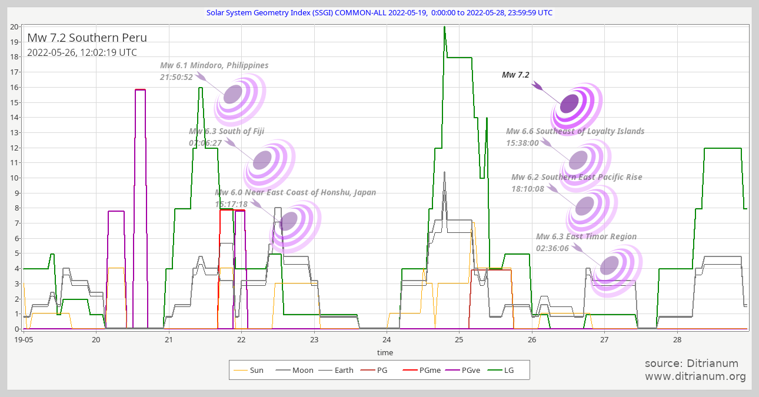
Task: Click the purple PGve peak near 16
Action: [140, 90]
